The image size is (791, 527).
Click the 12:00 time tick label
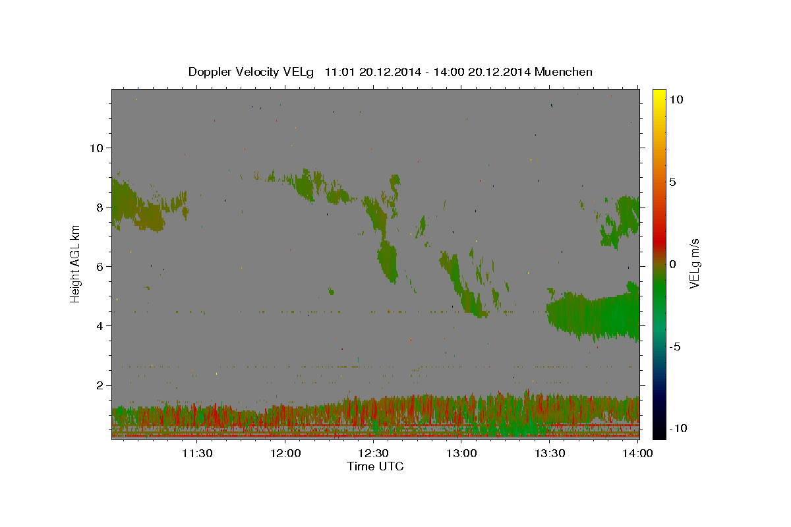[285, 453]
